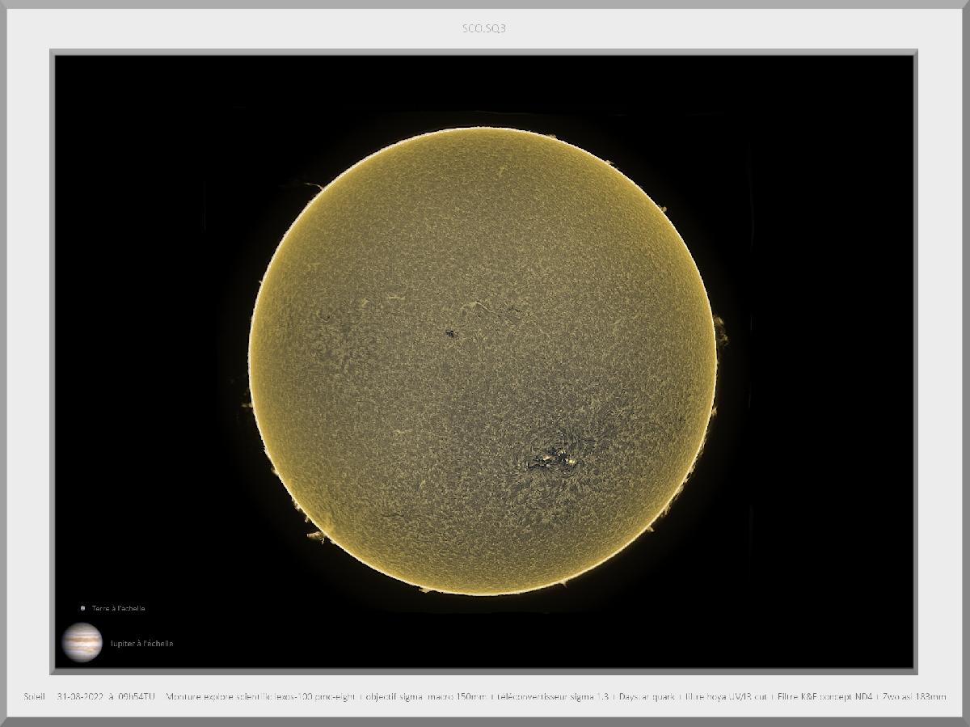Screen dimensions: 970x727
Task: Click 'Zwo asi 183mm' caption text
Action: tap(914, 696)
